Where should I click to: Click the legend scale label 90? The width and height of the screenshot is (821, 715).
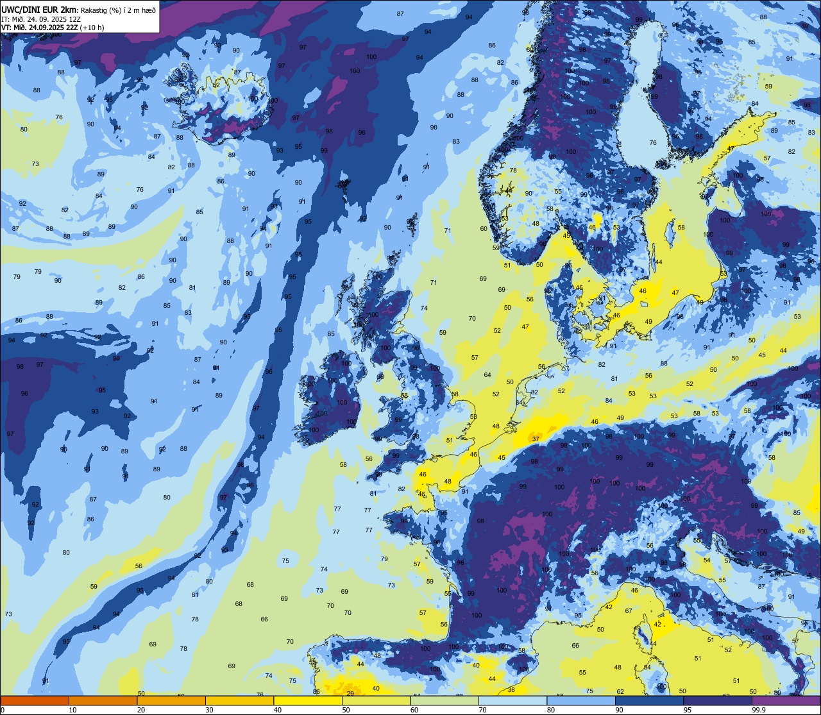619,710
